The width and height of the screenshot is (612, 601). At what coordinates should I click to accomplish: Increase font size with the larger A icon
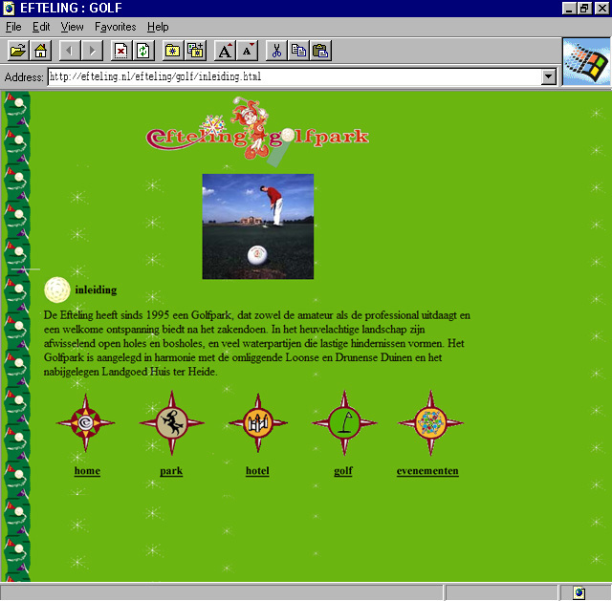[x=225, y=51]
